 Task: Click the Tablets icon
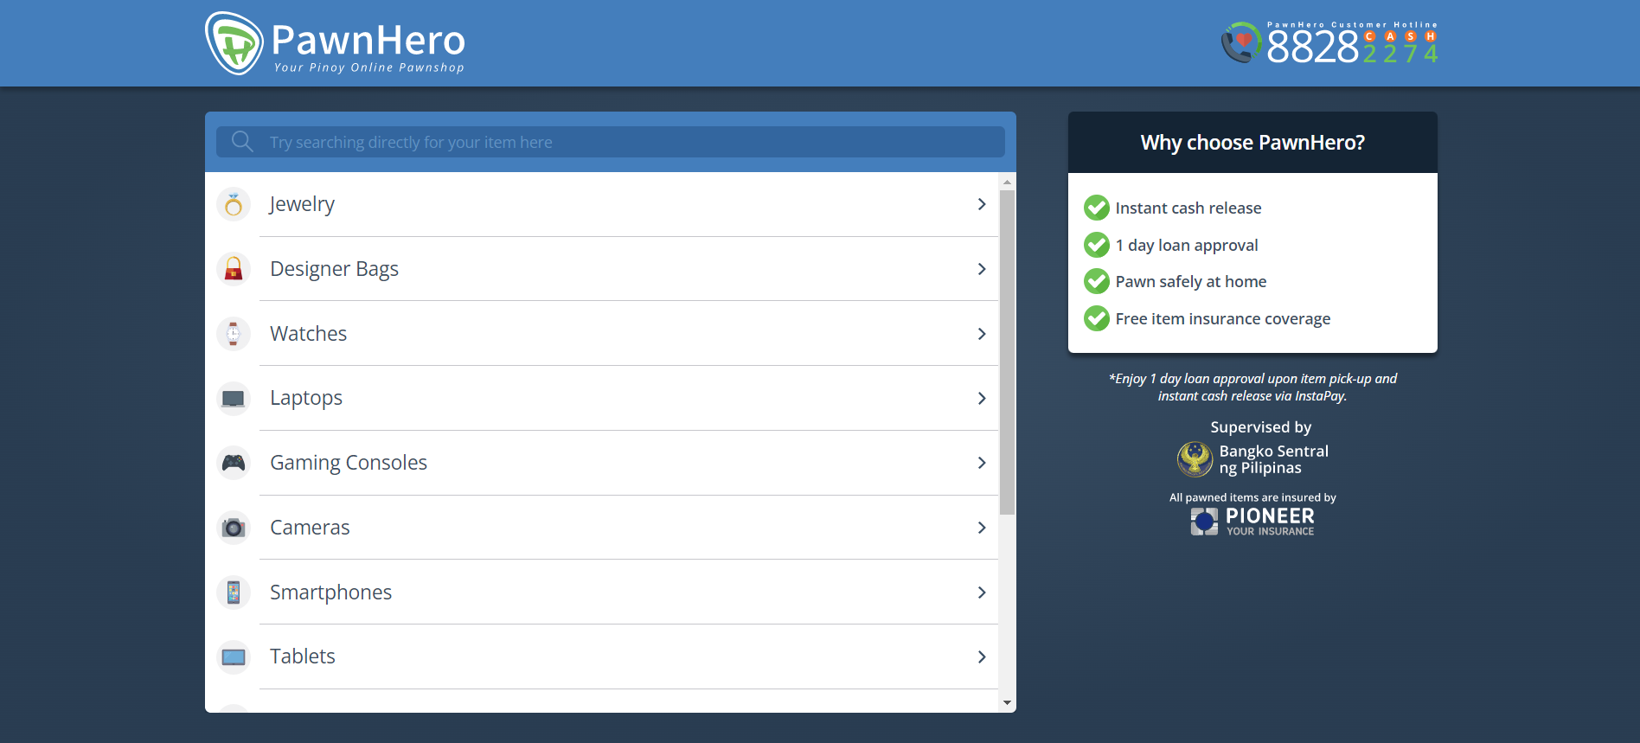(x=234, y=657)
